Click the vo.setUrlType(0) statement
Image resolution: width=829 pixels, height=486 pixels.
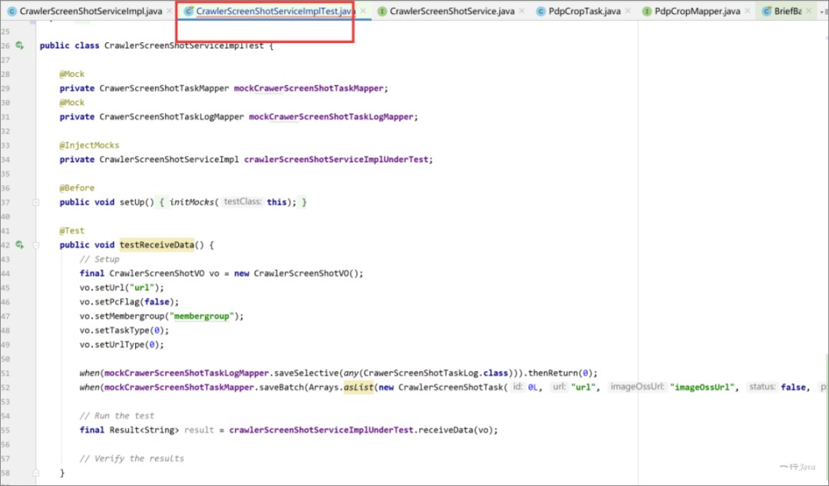pyautogui.click(x=122, y=345)
